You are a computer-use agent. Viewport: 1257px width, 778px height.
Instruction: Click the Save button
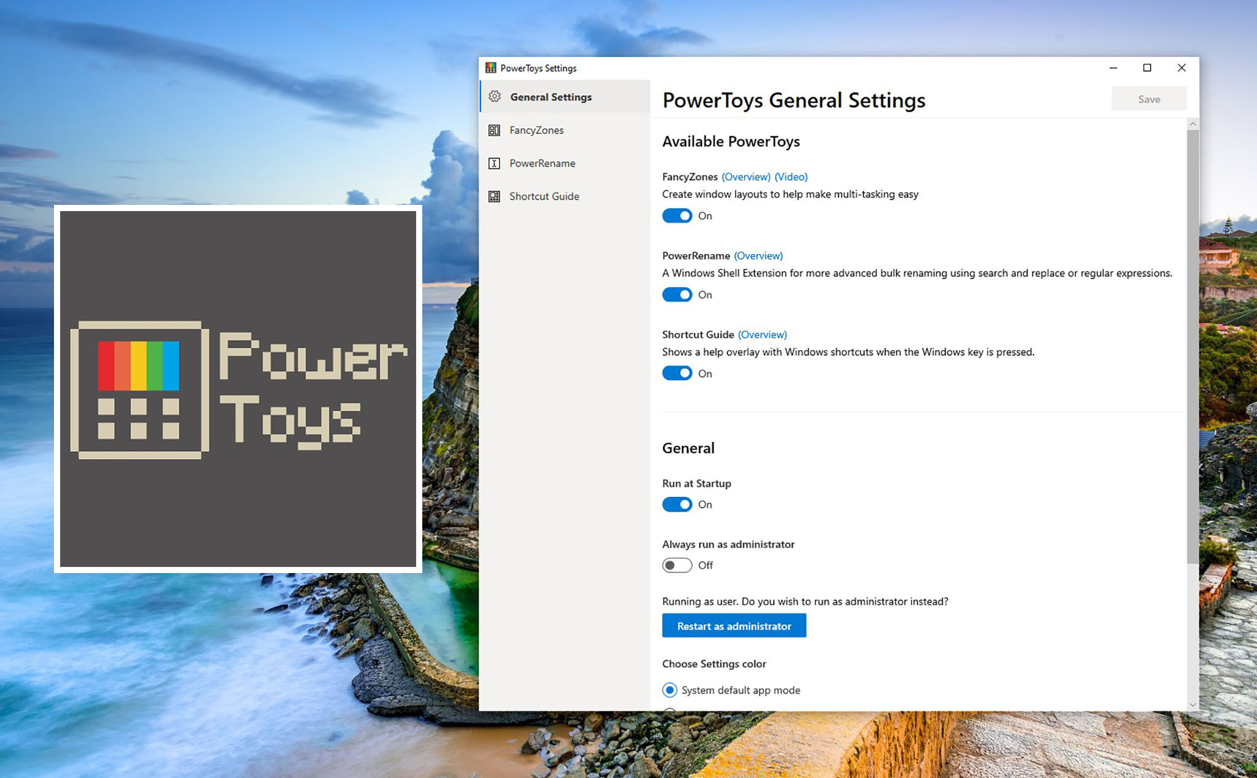[x=1148, y=98]
